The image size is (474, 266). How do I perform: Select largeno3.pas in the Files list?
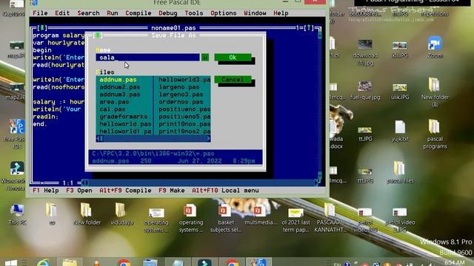click(181, 95)
